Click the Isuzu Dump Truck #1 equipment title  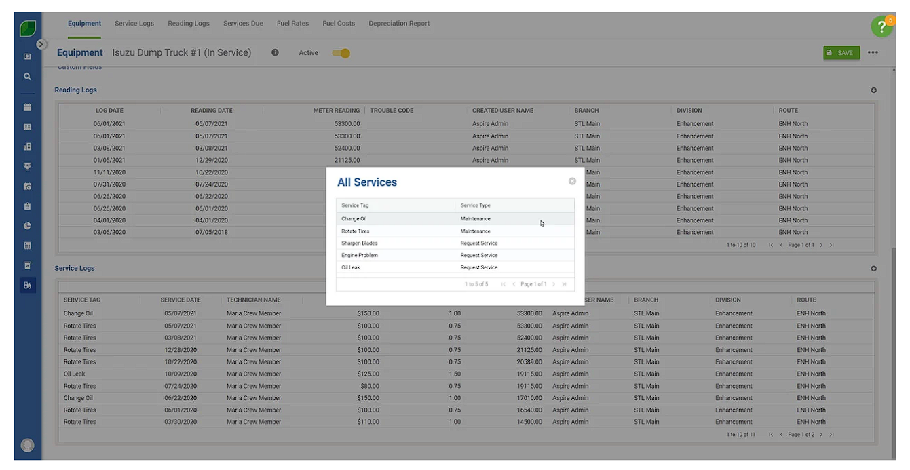pyautogui.click(x=181, y=52)
